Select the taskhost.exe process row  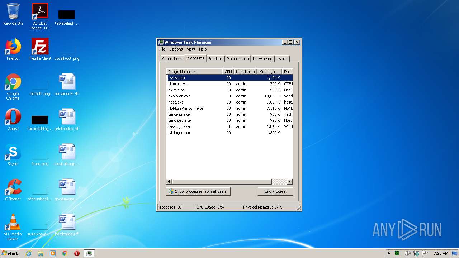coord(229,120)
